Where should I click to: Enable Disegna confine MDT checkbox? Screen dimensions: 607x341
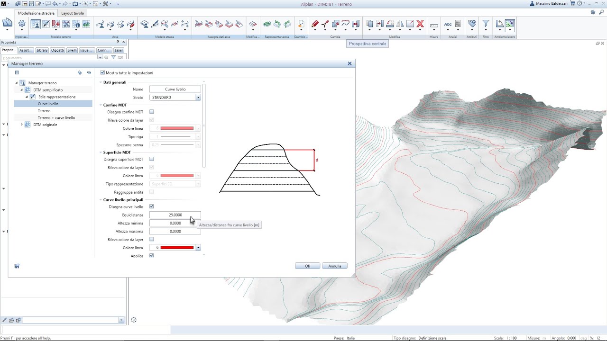152,112
